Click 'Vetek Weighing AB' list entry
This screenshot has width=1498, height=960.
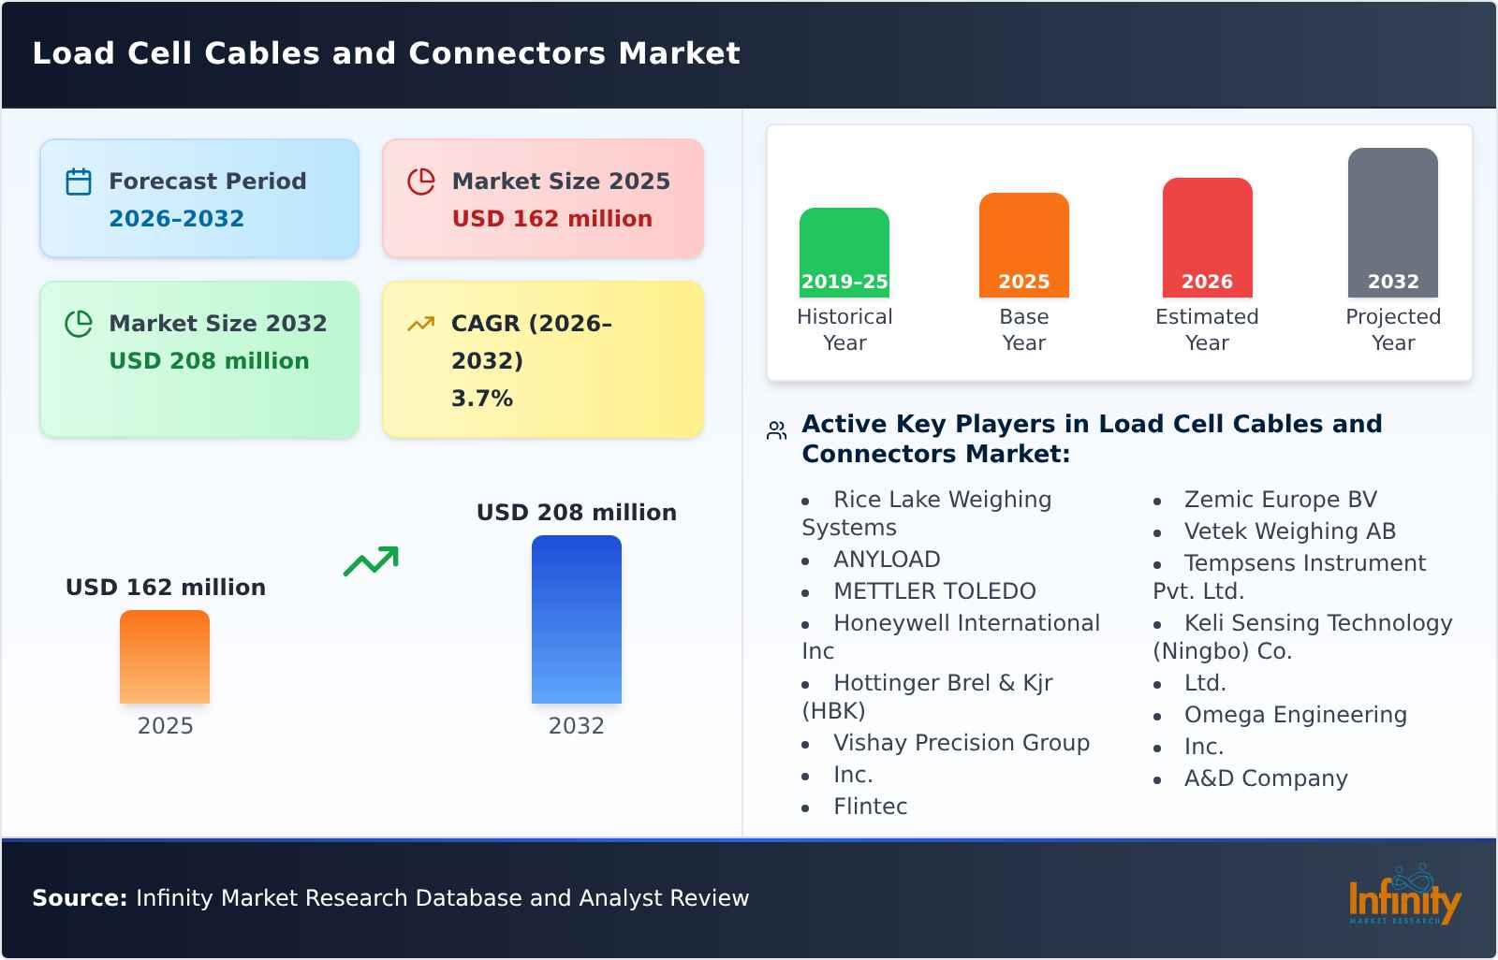[1290, 531]
